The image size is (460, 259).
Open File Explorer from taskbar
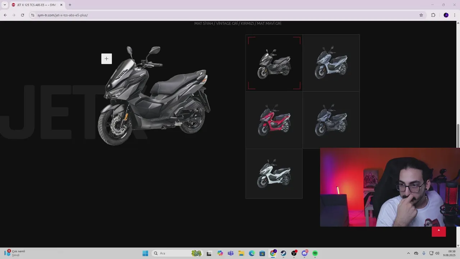[241, 253]
